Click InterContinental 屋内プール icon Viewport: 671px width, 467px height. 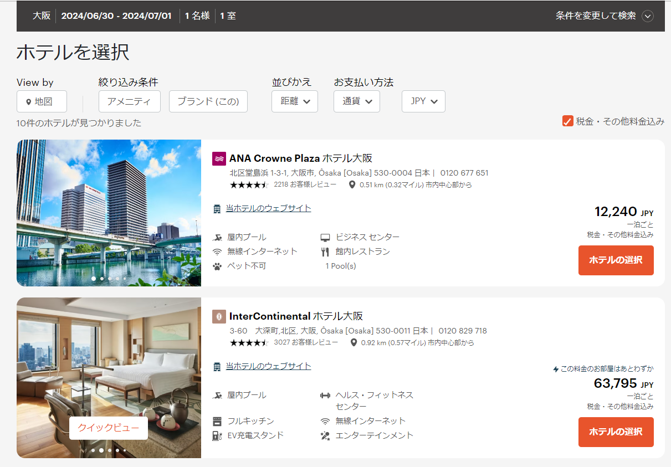[217, 396]
